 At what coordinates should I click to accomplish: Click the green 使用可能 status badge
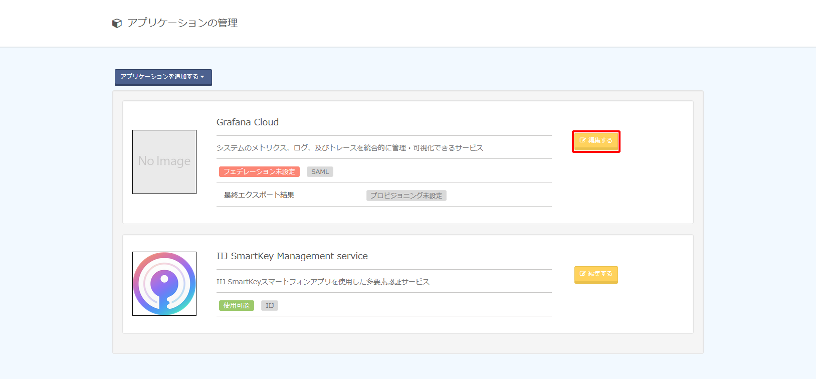pyautogui.click(x=236, y=306)
